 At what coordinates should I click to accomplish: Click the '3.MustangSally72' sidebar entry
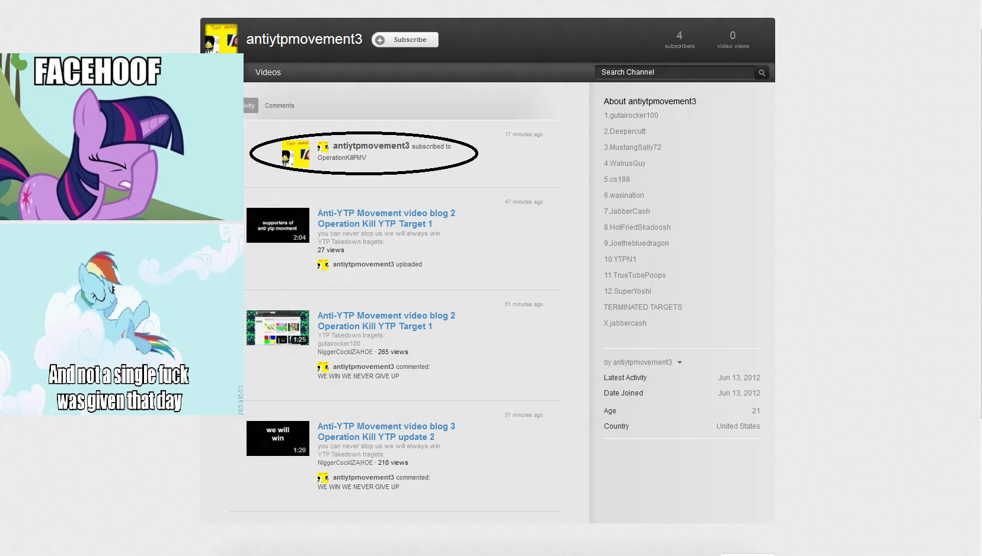(x=633, y=147)
